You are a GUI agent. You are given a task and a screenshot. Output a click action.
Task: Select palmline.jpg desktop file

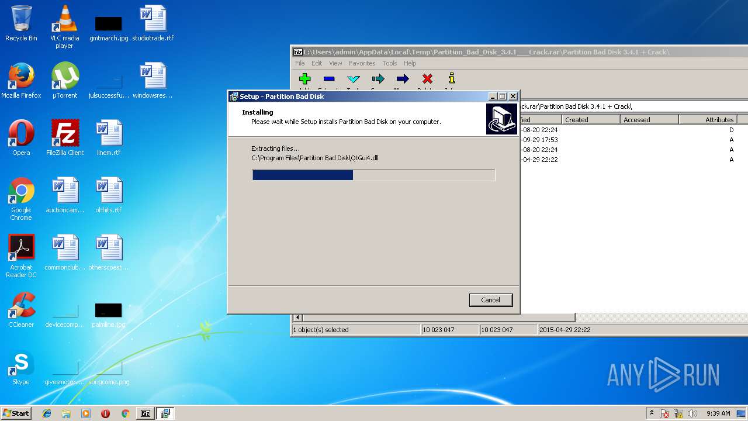click(109, 315)
